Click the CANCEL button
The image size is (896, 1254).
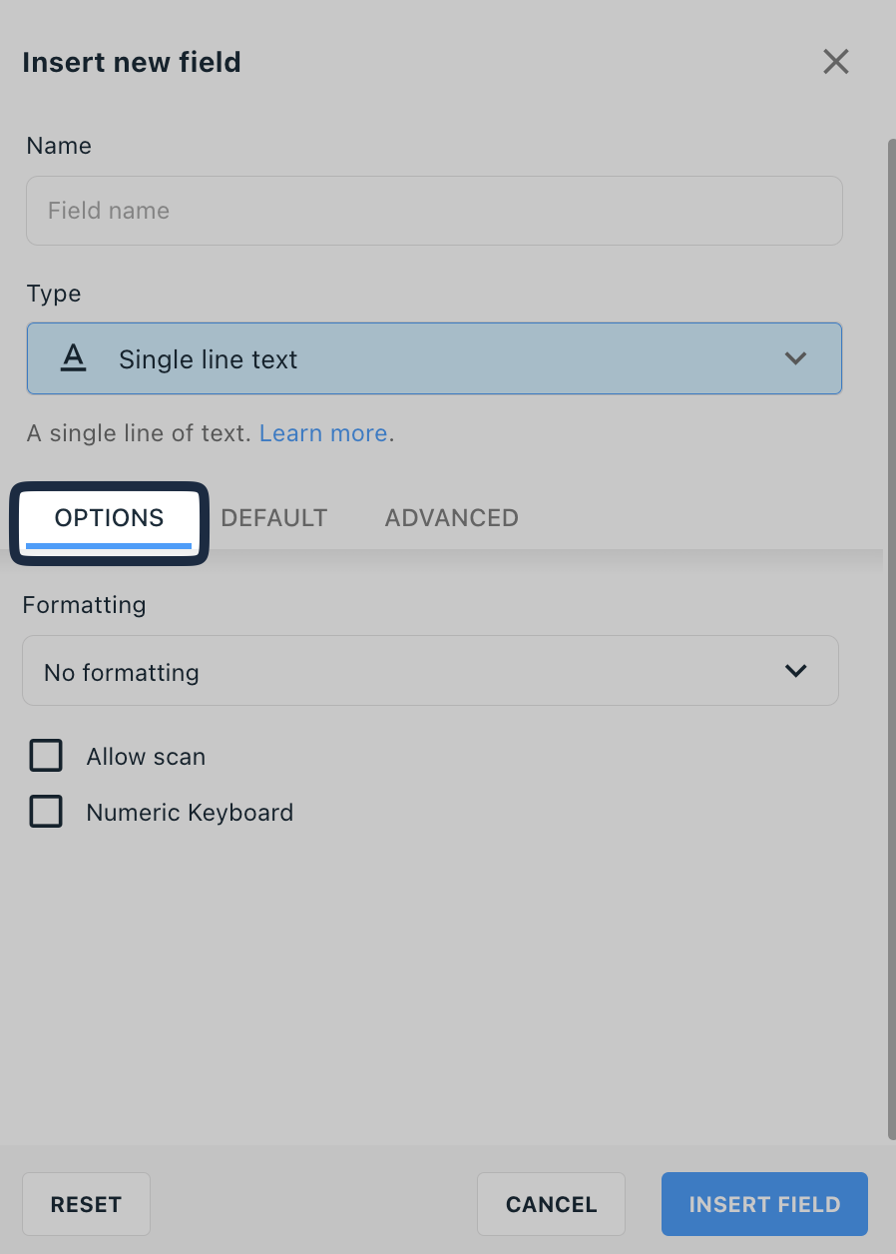pyautogui.click(x=551, y=1204)
